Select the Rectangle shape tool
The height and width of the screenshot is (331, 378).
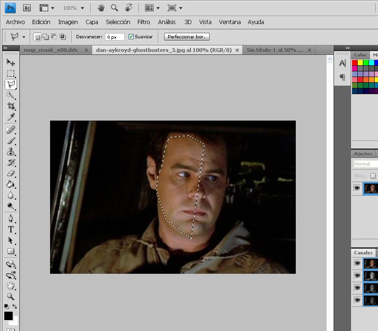pos(10,251)
